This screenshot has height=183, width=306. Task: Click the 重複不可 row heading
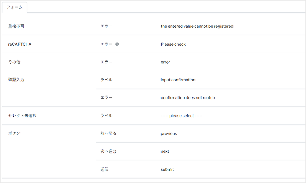coord(16,26)
